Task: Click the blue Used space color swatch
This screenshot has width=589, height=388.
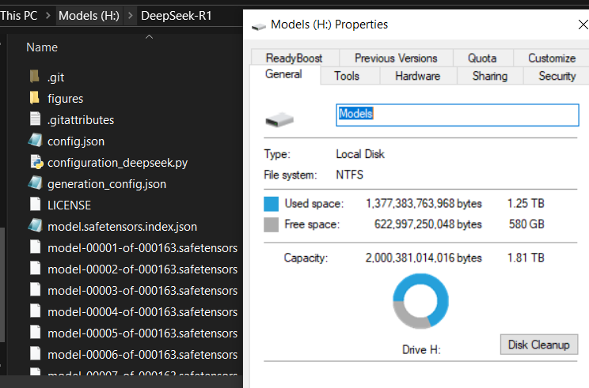Action: 272,204
